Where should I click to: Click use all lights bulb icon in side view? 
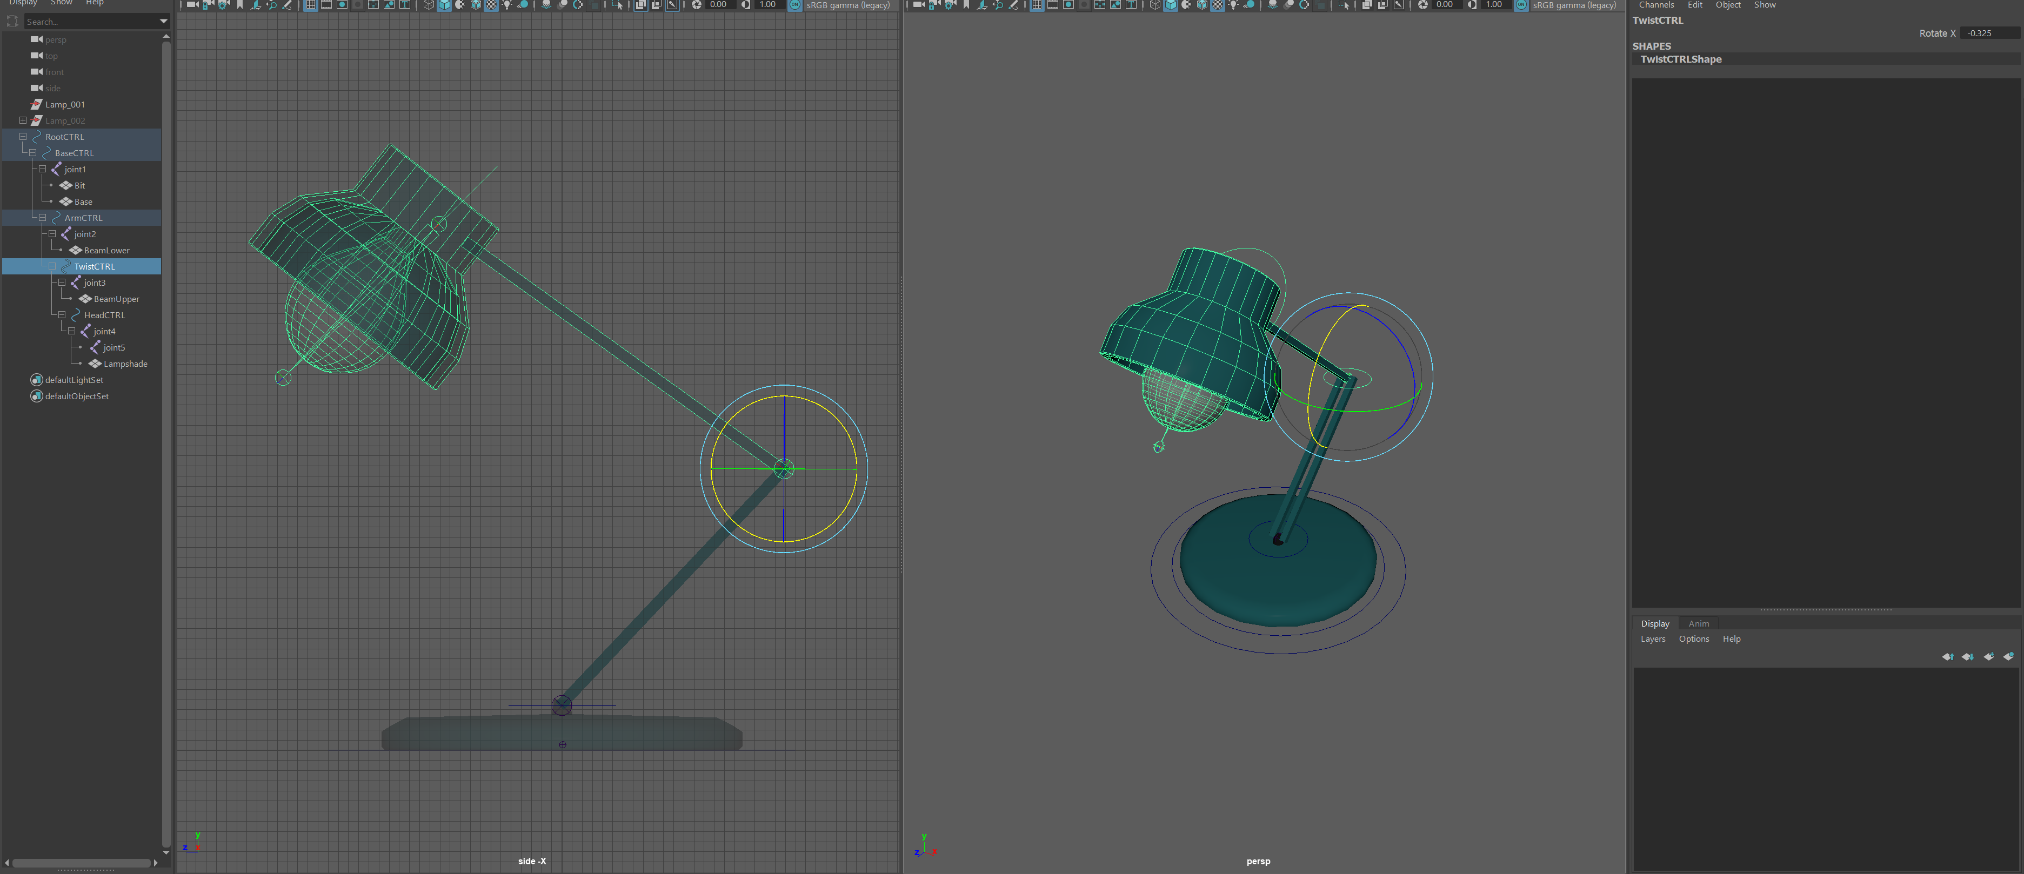(507, 5)
